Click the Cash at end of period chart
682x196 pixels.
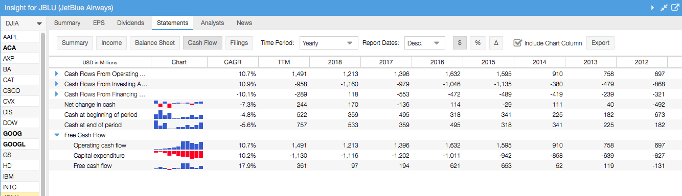[x=178, y=125]
